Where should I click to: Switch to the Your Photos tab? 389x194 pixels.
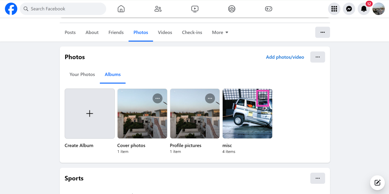coord(82,74)
